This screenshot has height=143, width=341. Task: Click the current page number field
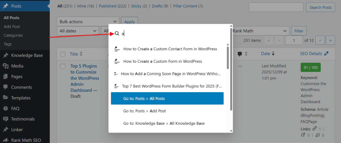[294, 40]
